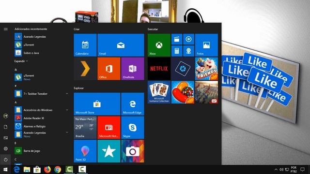This screenshot has height=174, width=310.
Task: Open Sobre o Java entry
Action: pos(42,53)
